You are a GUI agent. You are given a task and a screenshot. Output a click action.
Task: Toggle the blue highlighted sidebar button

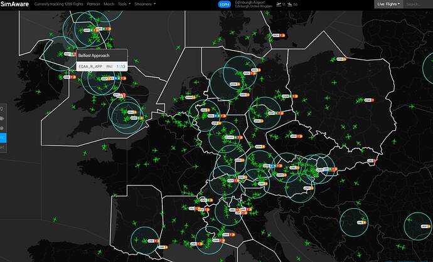(3, 137)
